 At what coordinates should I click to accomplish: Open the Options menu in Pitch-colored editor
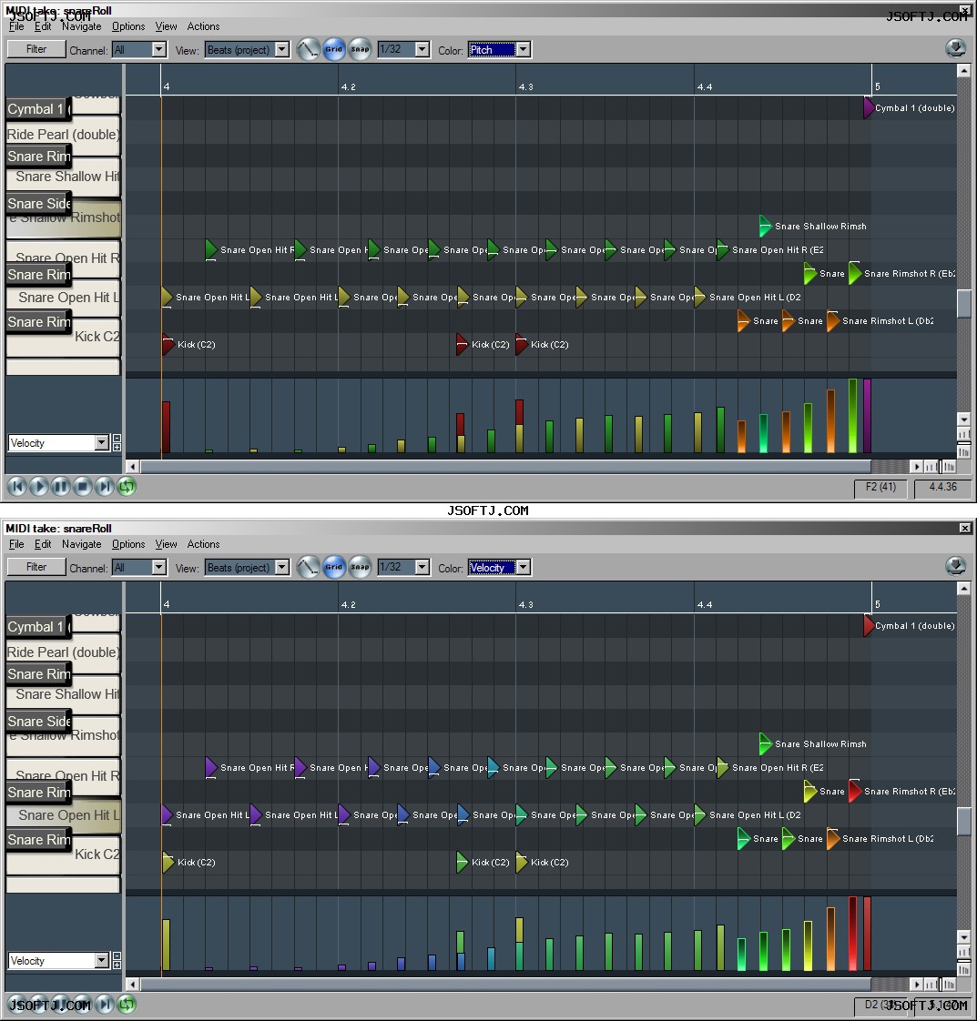128,26
